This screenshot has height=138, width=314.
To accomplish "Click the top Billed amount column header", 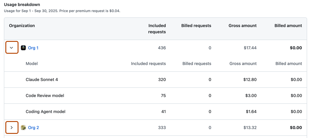I will [x=288, y=26].
